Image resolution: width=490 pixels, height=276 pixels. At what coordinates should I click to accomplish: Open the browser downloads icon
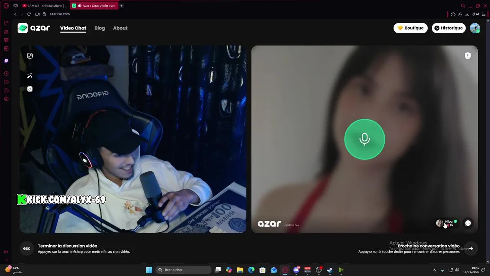[x=467, y=14]
